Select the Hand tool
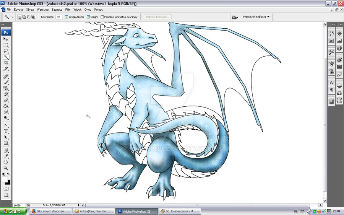The image size is (344, 215). point(6,162)
